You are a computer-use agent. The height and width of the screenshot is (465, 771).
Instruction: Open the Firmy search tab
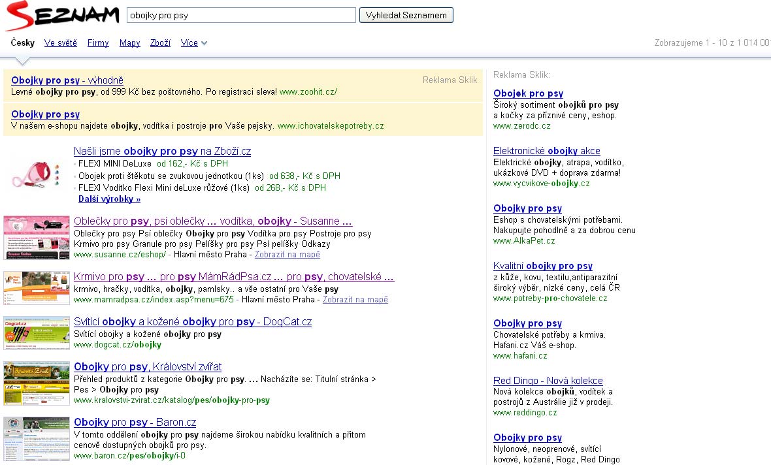(x=99, y=42)
